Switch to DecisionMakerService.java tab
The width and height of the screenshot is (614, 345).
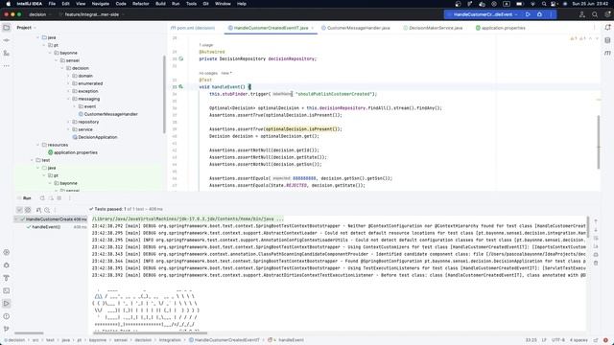pyautogui.click(x=433, y=28)
